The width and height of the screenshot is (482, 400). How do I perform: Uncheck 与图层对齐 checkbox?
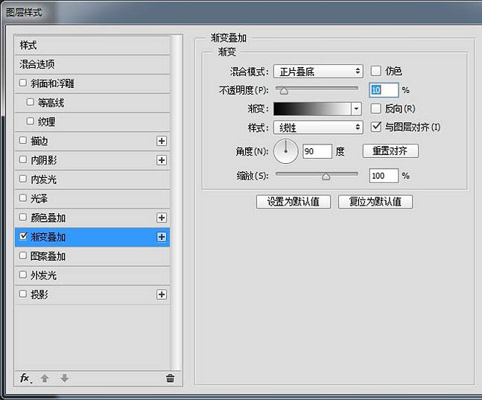tap(376, 127)
